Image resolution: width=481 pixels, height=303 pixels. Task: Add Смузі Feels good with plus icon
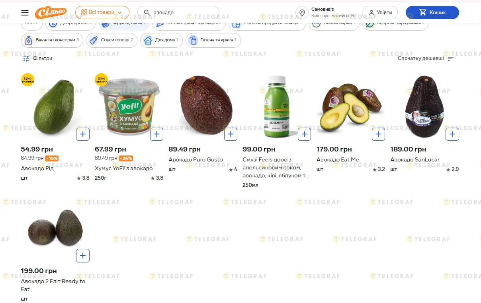coord(304,134)
